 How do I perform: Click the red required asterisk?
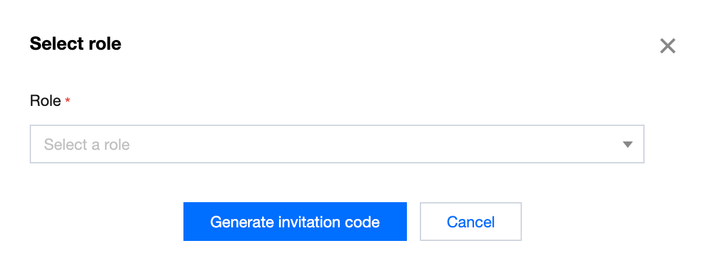tap(68, 101)
